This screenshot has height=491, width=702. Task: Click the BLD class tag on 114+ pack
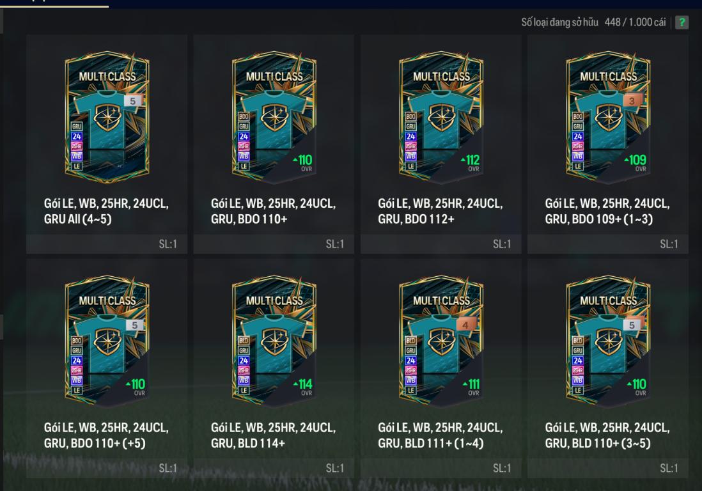(x=244, y=341)
